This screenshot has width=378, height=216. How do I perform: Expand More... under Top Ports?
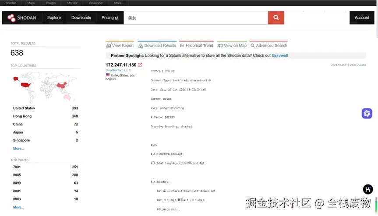(x=18, y=207)
